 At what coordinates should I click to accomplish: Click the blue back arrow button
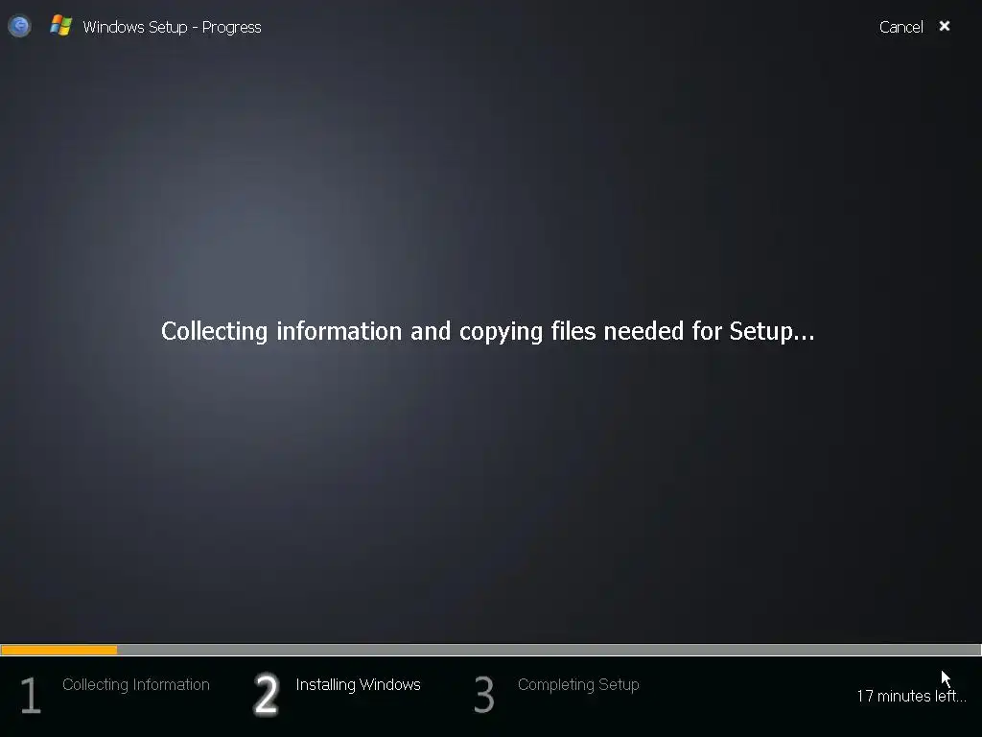pyautogui.click(x=19, y=26)
